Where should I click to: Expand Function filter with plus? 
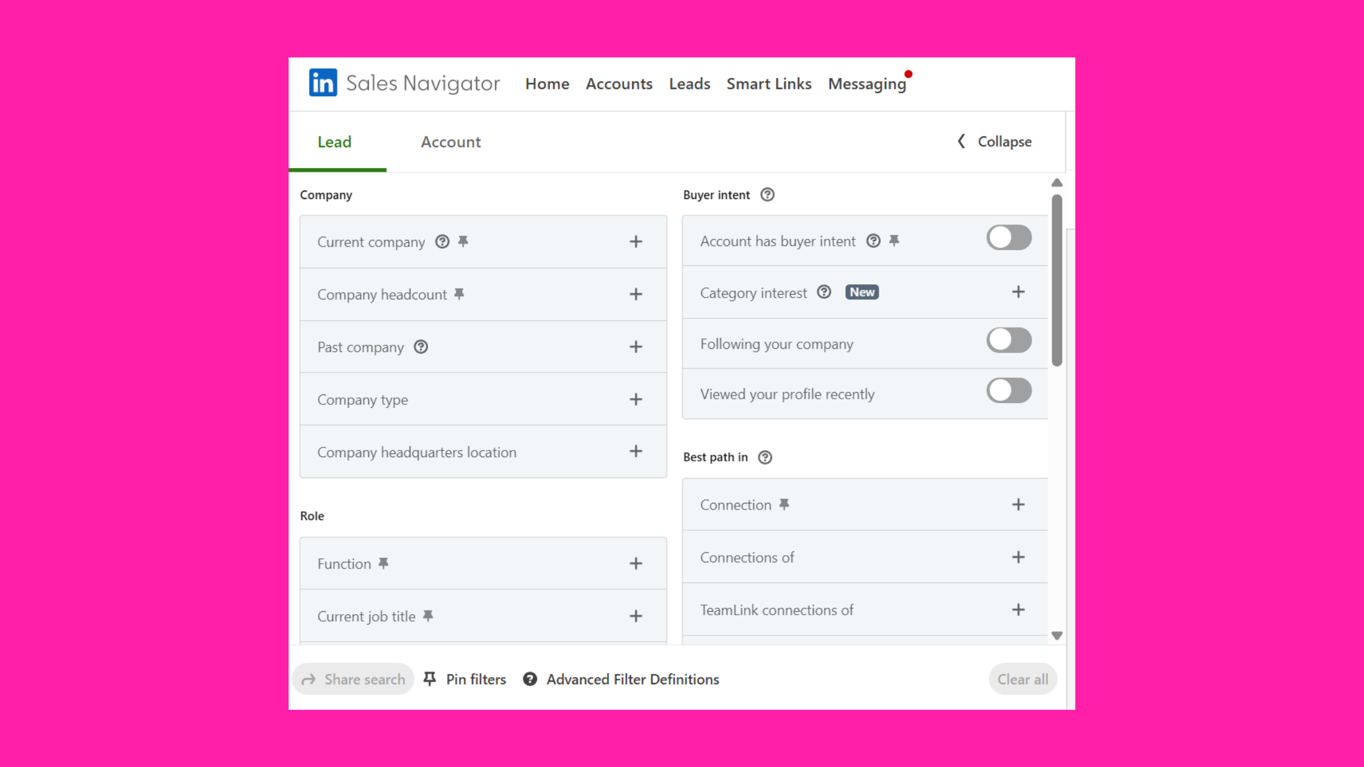click(636, 563)
